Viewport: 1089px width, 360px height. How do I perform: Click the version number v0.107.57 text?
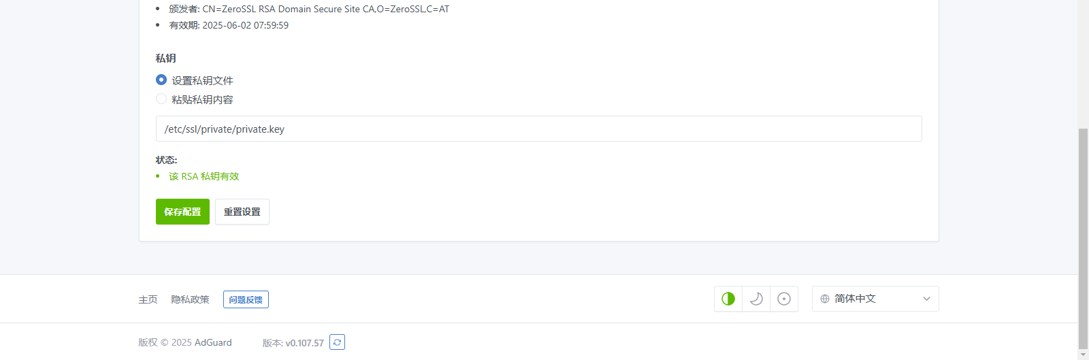click(304, 343)
